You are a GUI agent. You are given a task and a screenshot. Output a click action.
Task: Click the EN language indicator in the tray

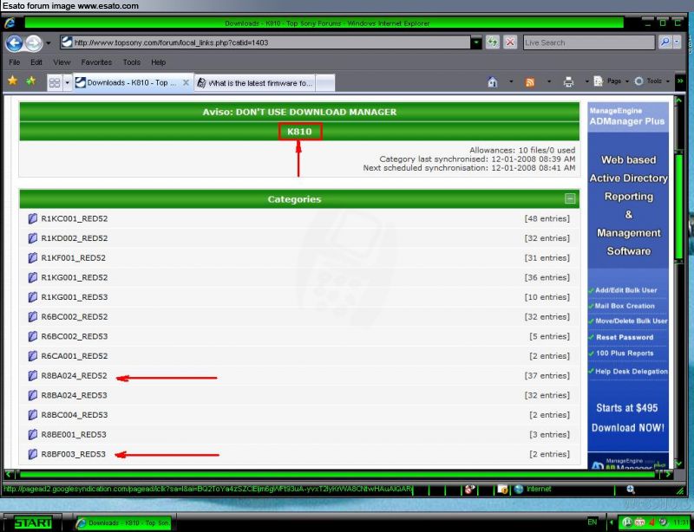(593, 522)
